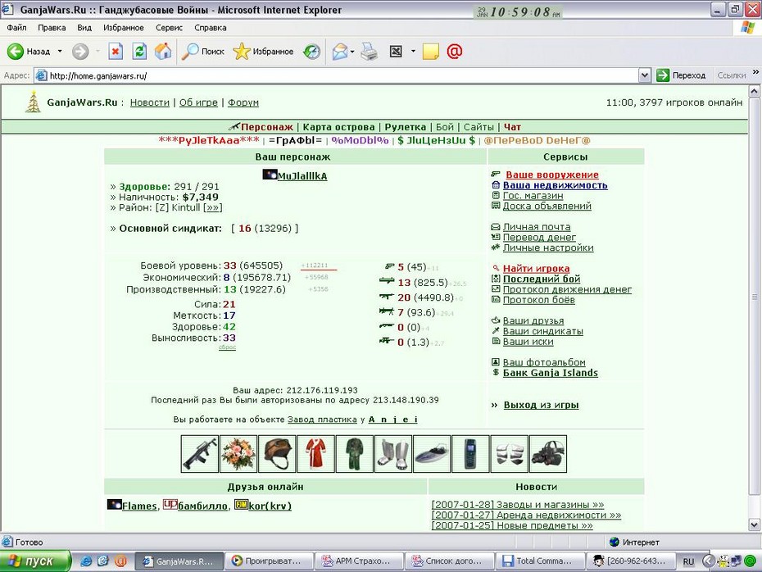
Task: Click the GanjaWars Christmas tree logo
Action: click(33, 102)
